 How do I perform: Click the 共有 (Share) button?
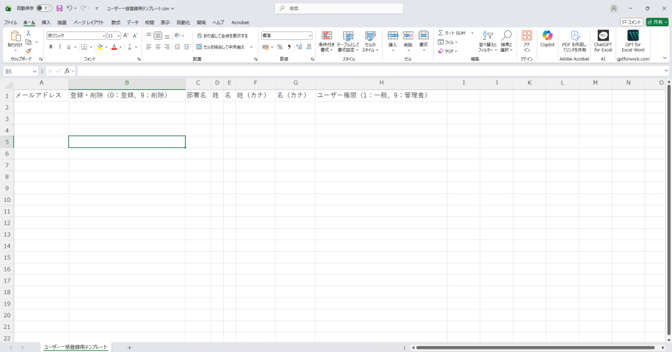(657, 22)
